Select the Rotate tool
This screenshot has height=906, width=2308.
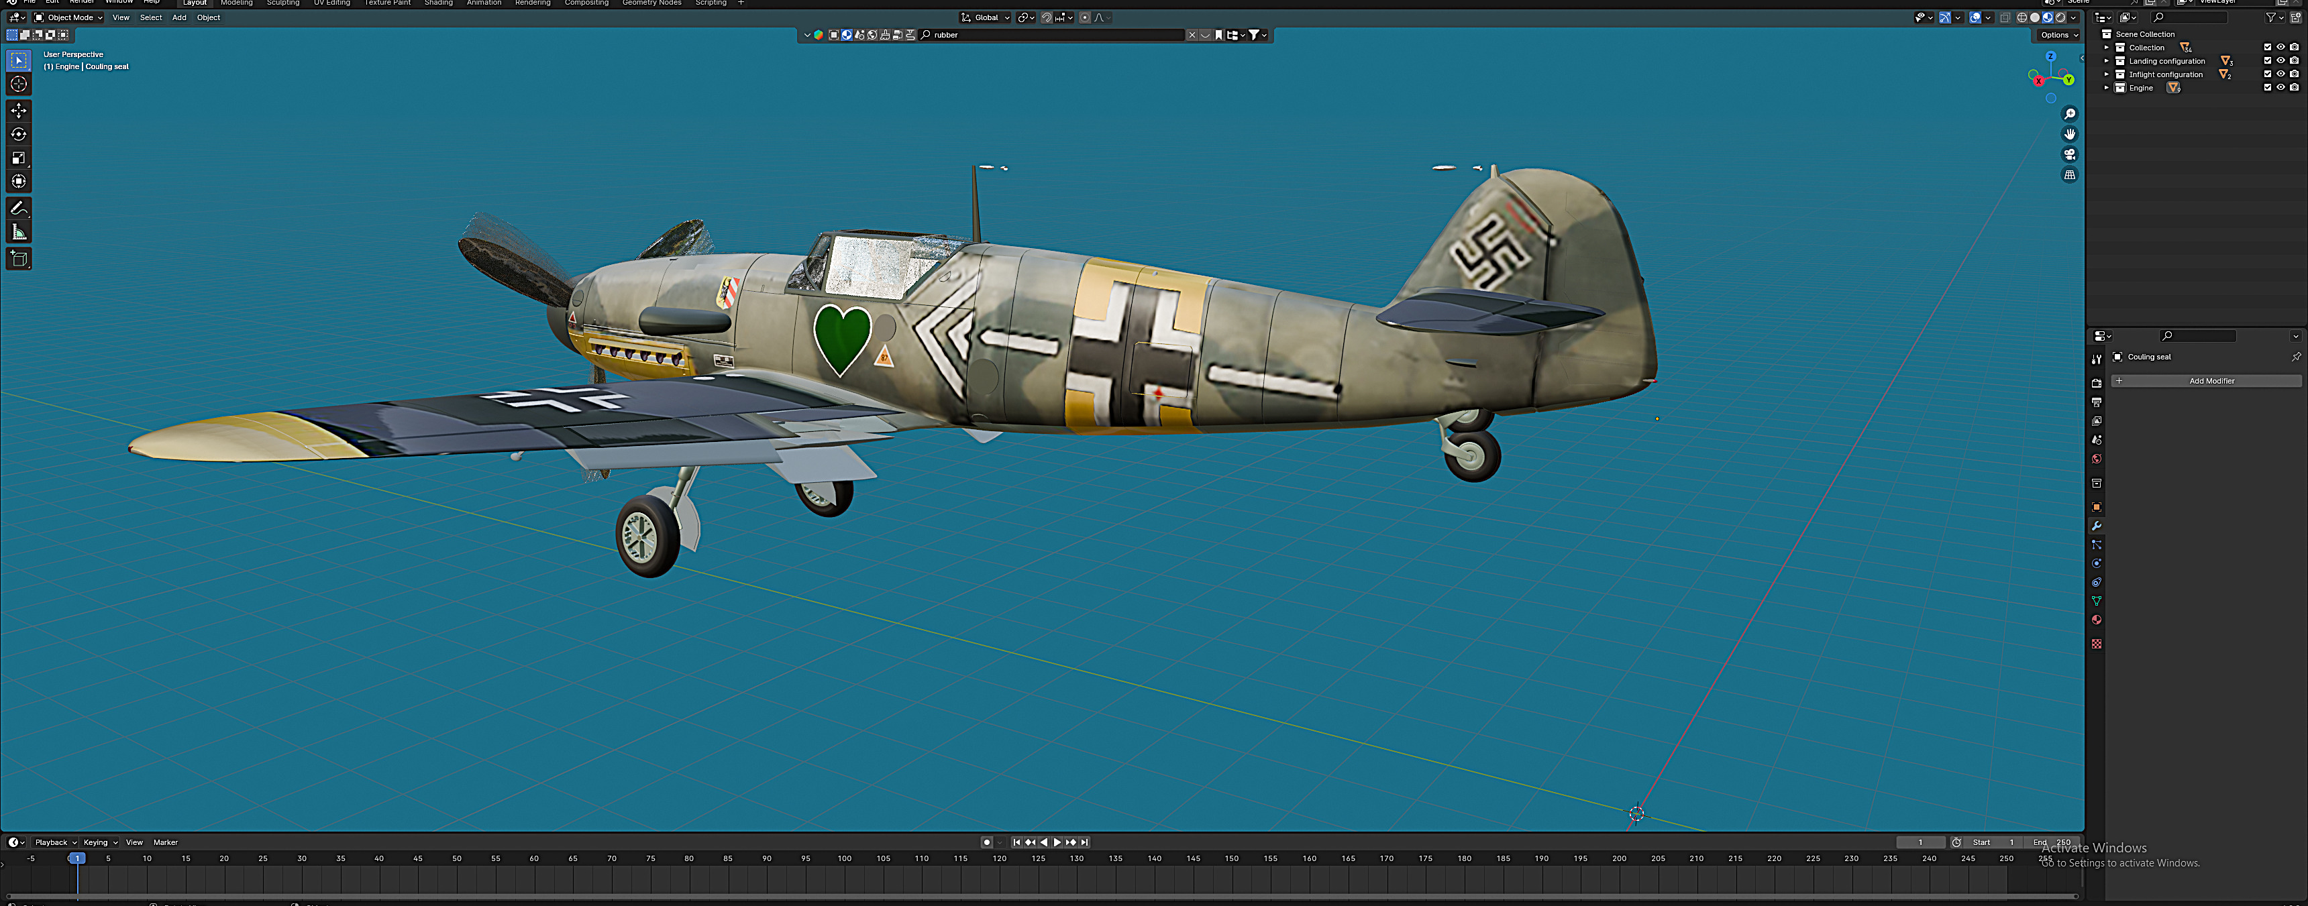[x=19, y=134]
